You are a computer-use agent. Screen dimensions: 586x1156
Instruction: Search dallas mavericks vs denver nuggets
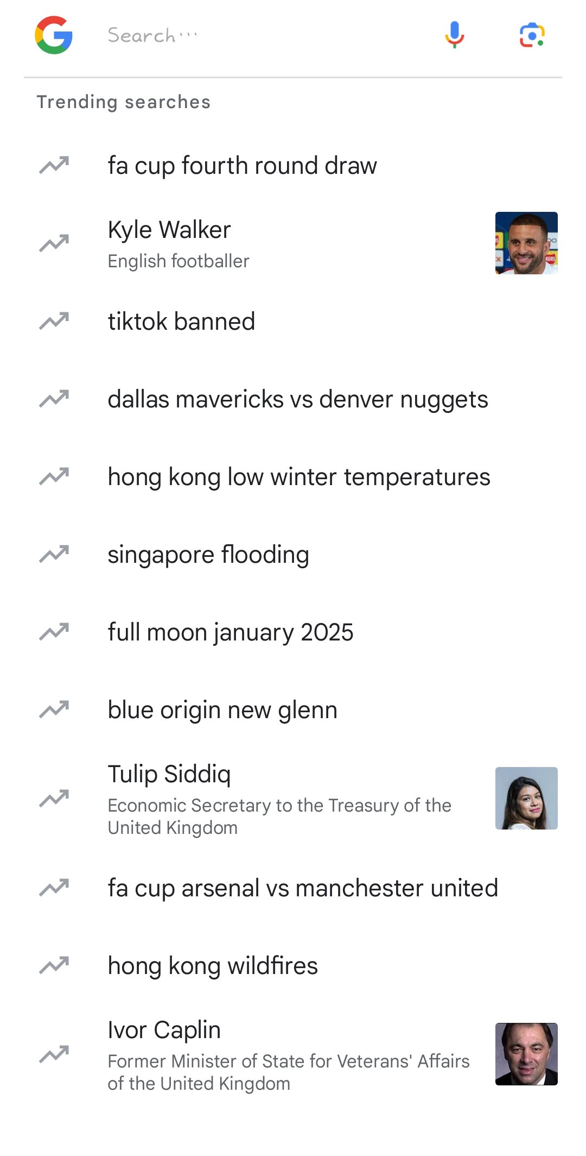click(298, 399)
